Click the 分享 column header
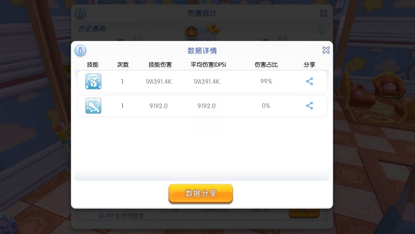 click(x=309, y=65)
